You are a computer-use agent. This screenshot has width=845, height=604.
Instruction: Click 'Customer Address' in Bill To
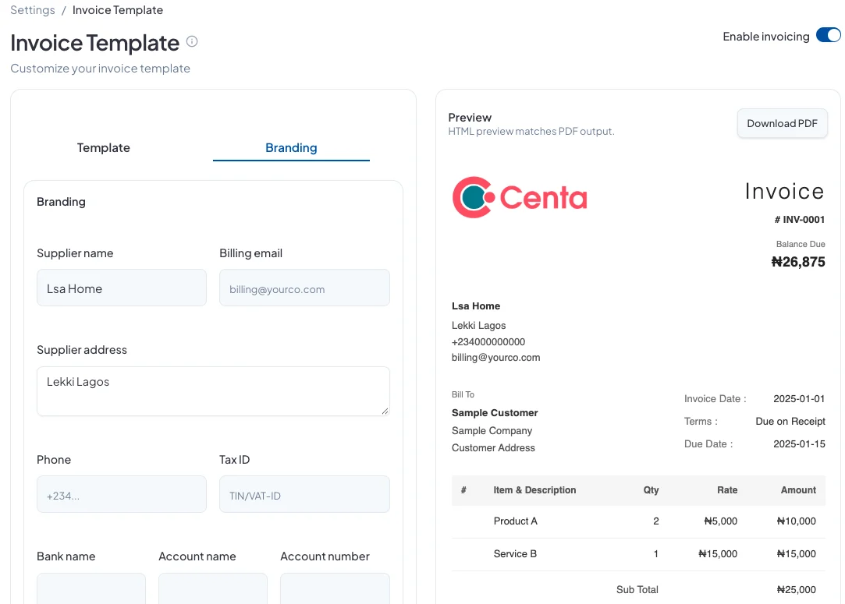493,448
